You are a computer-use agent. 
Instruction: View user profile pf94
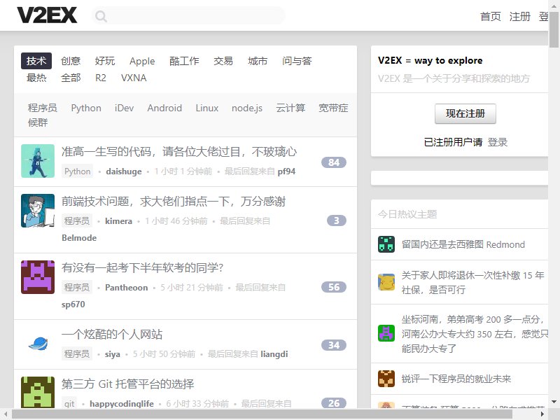[x=286, y=171]
